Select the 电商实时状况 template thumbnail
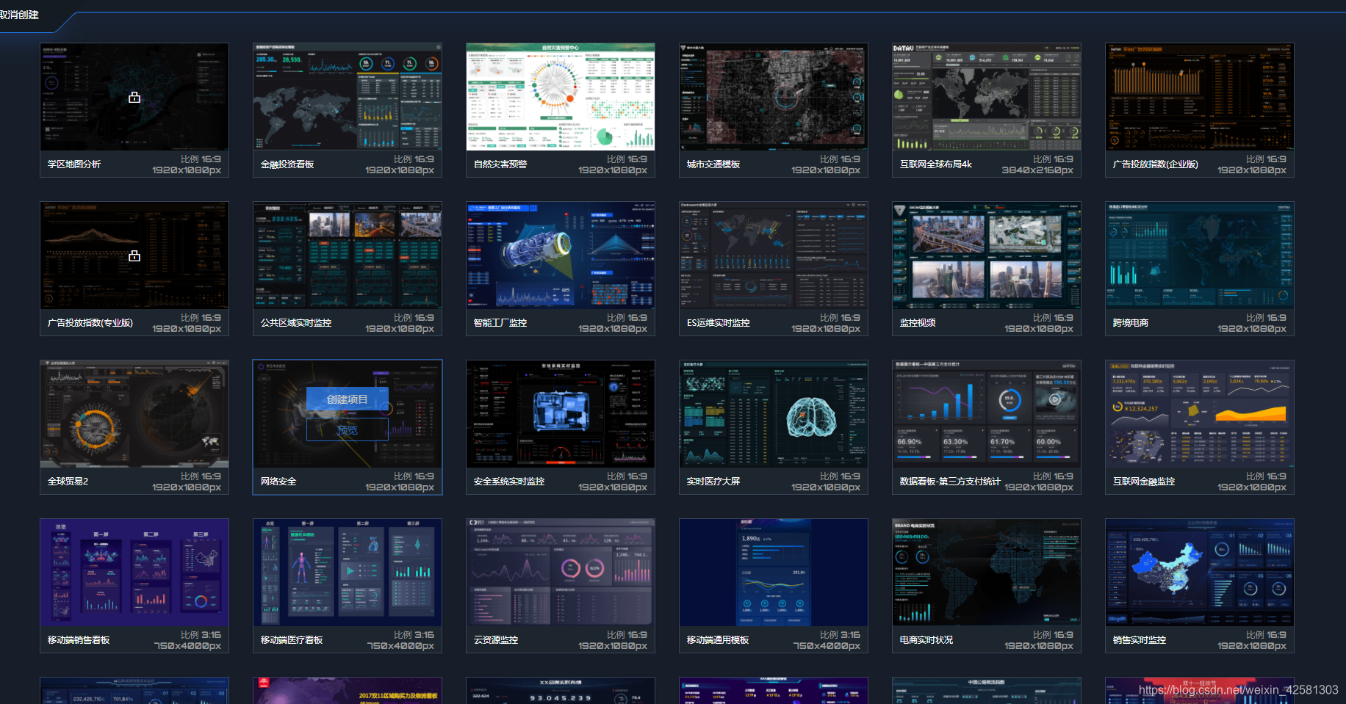 click(987, 573)
